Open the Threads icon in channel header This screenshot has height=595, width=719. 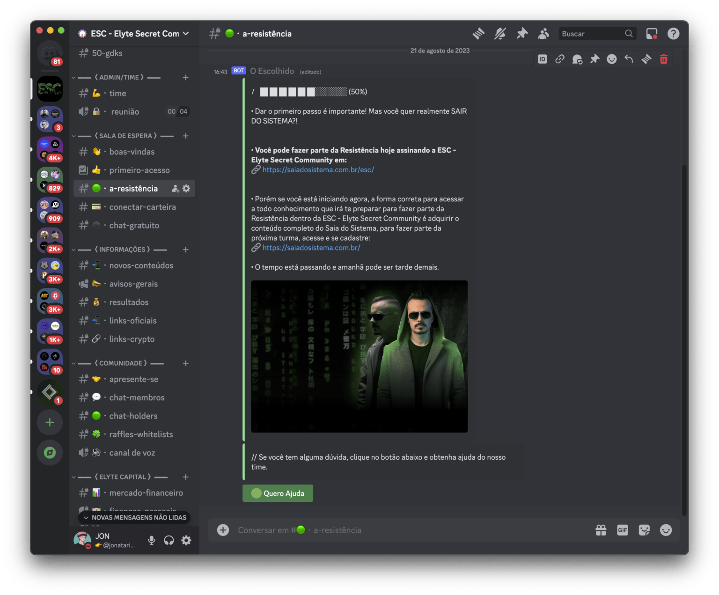pyautogui.click(x=478, y=34)
